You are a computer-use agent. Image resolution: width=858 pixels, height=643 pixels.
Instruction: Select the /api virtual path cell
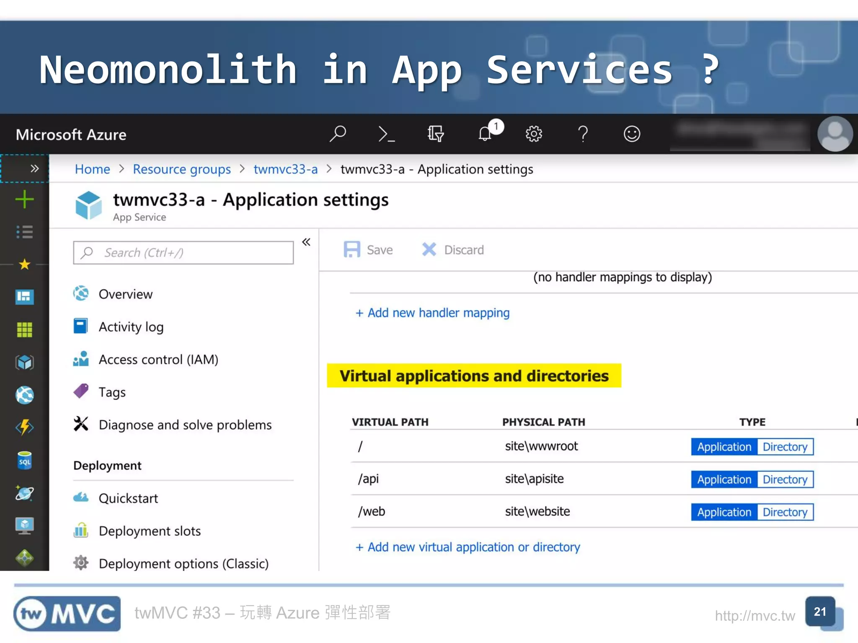(x=368, y=478)
